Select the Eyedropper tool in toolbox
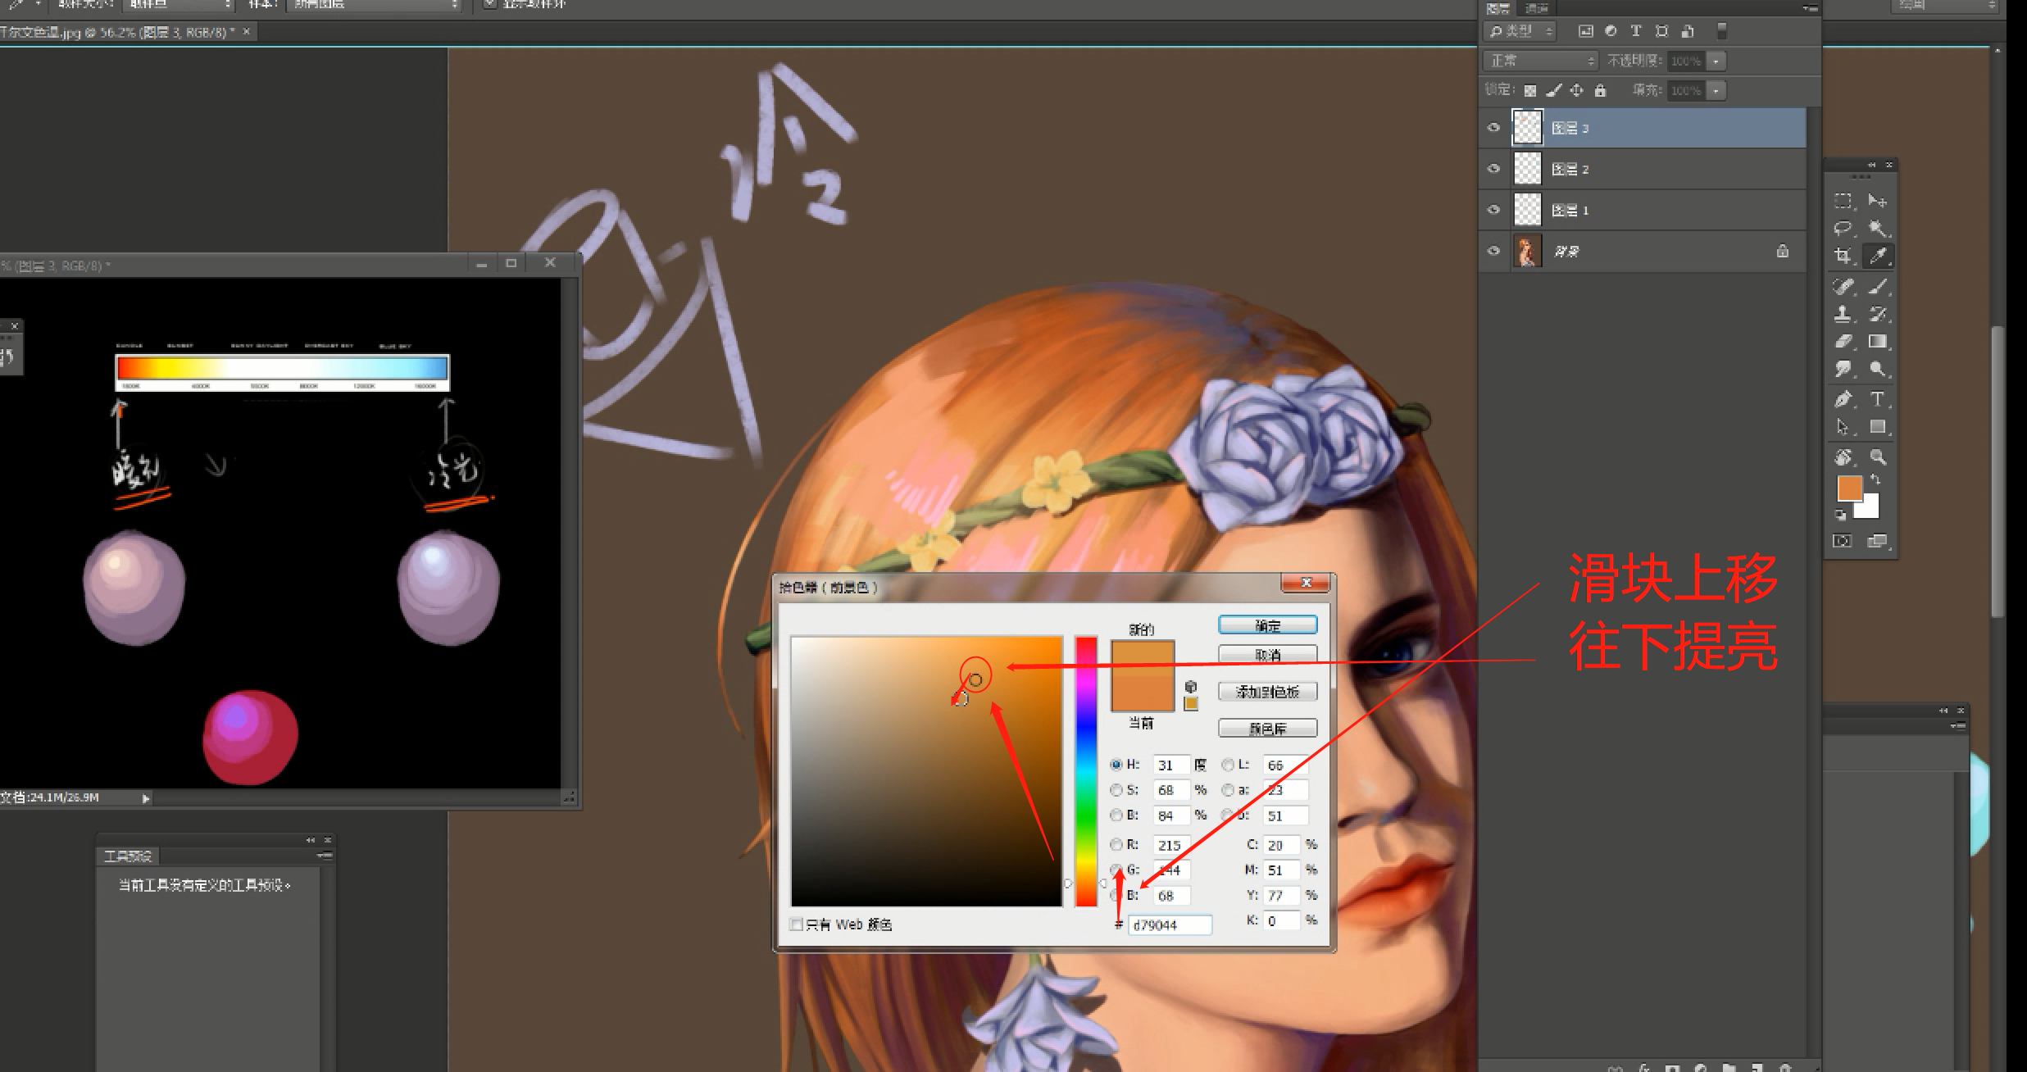2027x1072 pixels. pyautogui.click(x=1878, y=256)
